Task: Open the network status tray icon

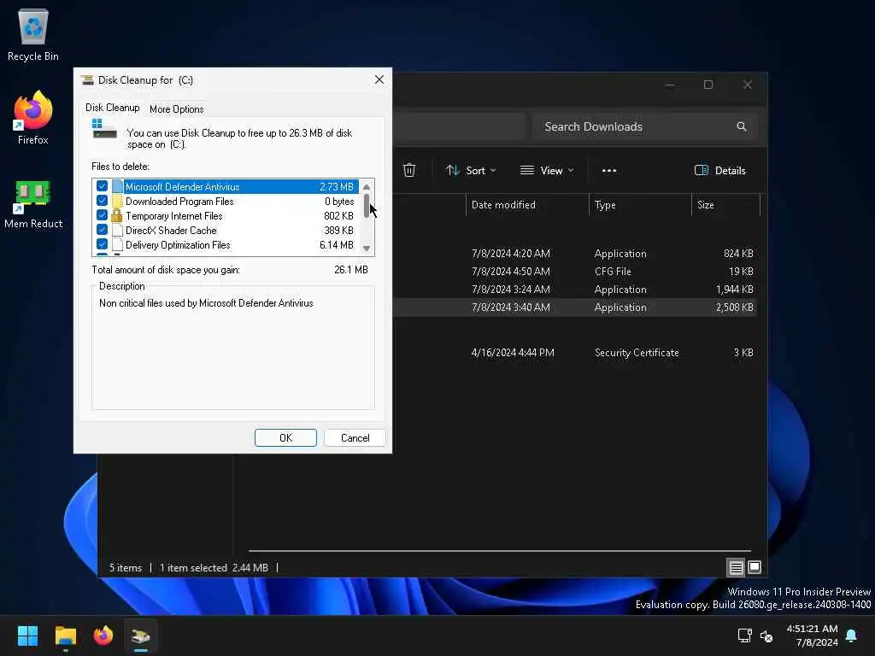Action: pyautogui.click(x=744, y=635)
